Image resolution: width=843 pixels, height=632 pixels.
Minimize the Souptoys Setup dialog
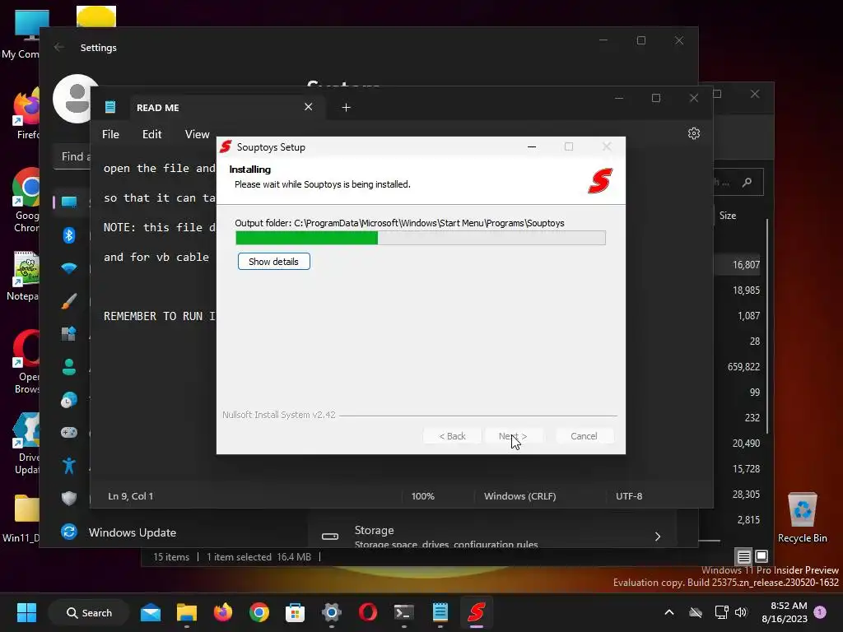(x=532, y=146)
